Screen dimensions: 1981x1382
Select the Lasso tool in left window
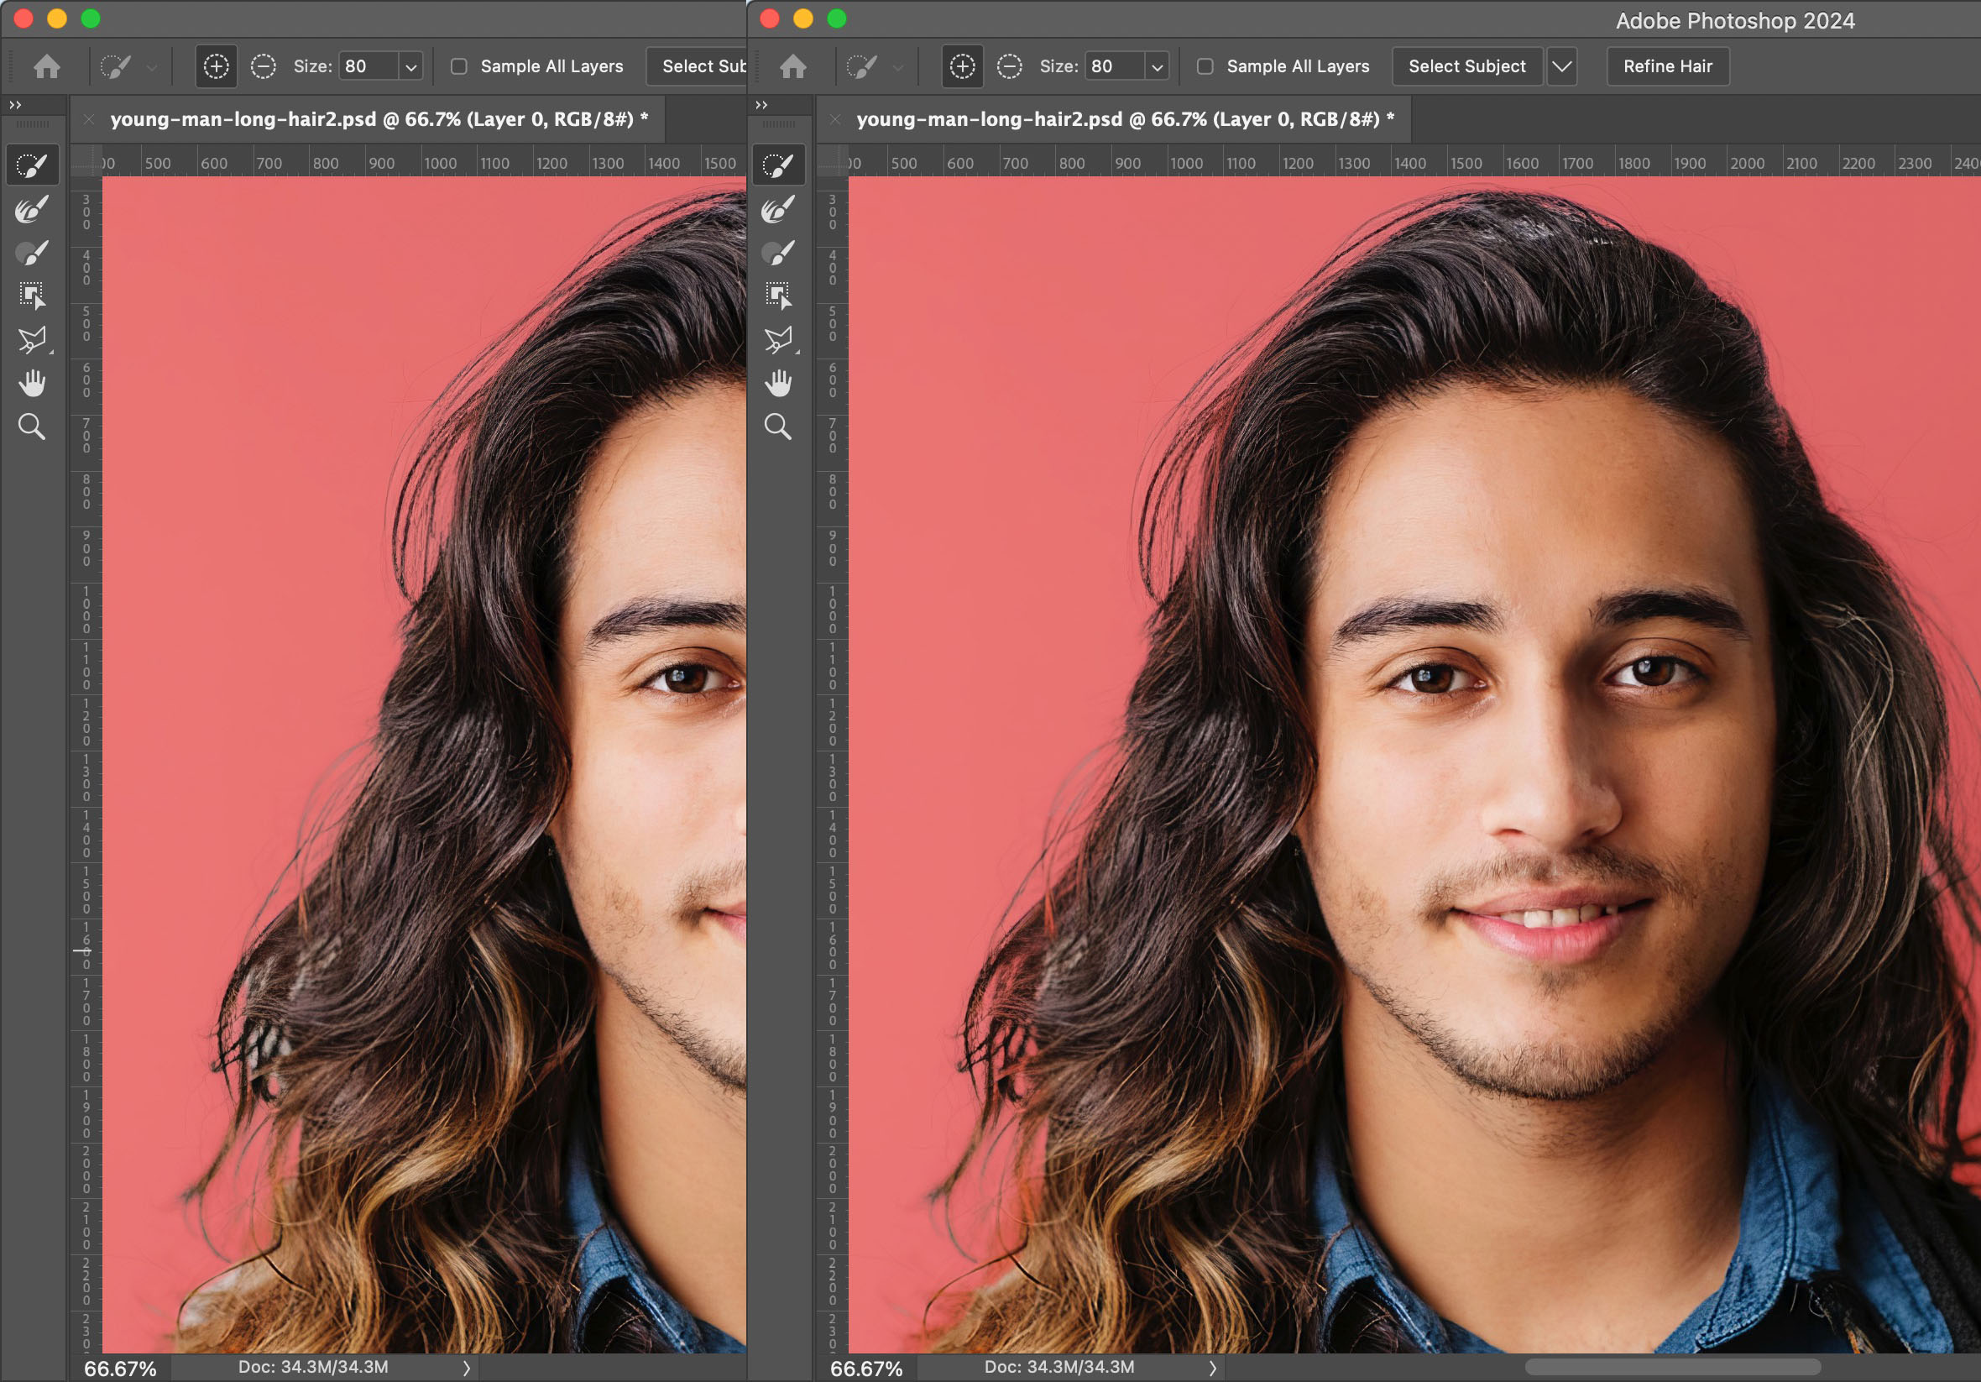click(x=32, y=340)
